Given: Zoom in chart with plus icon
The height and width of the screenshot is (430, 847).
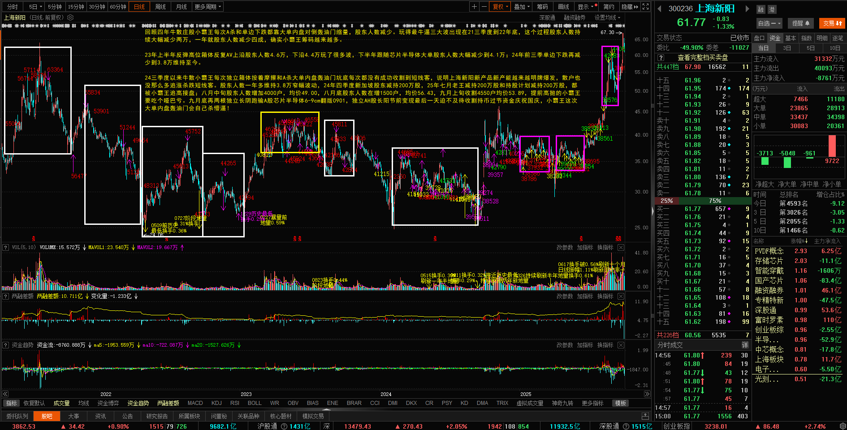Looking at the screenshot, I should click(474, 7).
